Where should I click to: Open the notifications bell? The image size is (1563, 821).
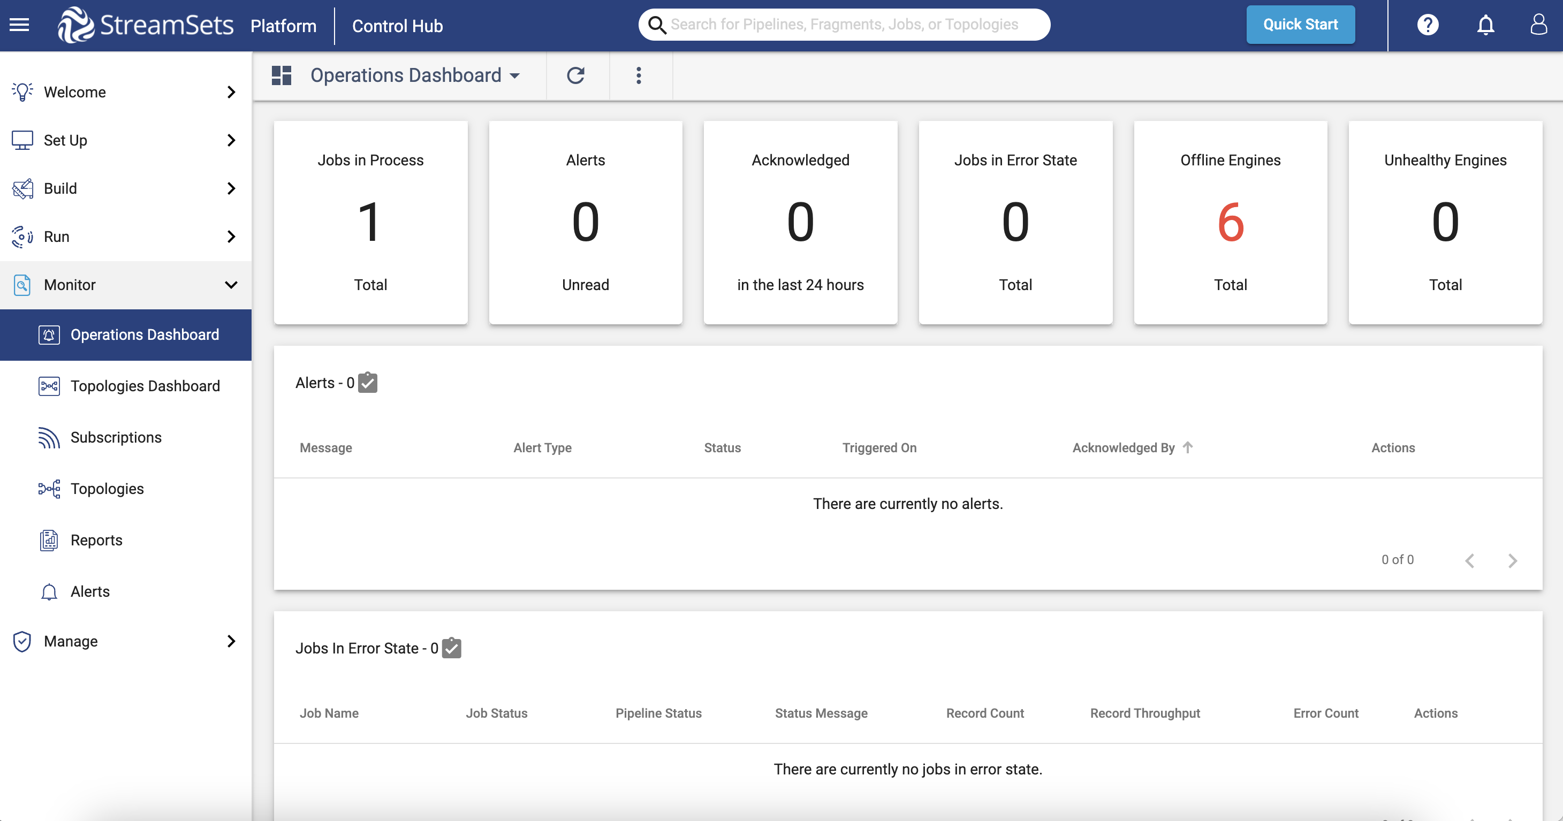[x=1485, y=25]
